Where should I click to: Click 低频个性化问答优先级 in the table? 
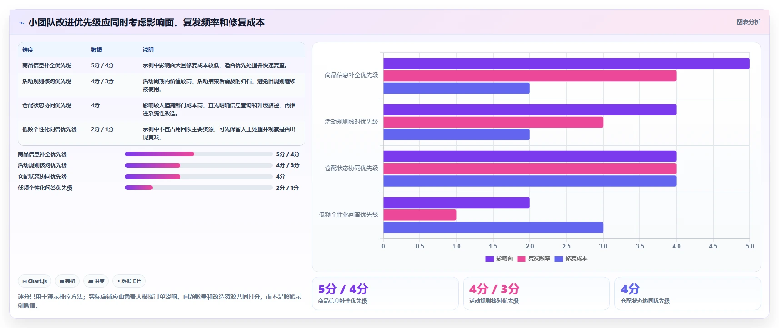50,129
